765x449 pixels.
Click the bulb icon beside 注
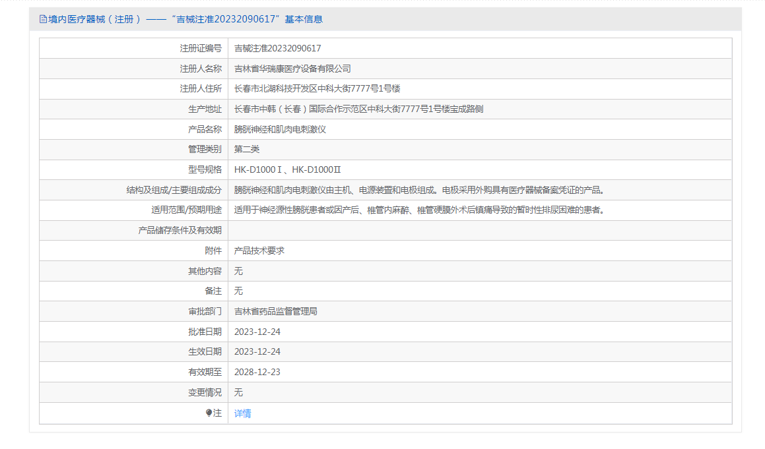209,413
